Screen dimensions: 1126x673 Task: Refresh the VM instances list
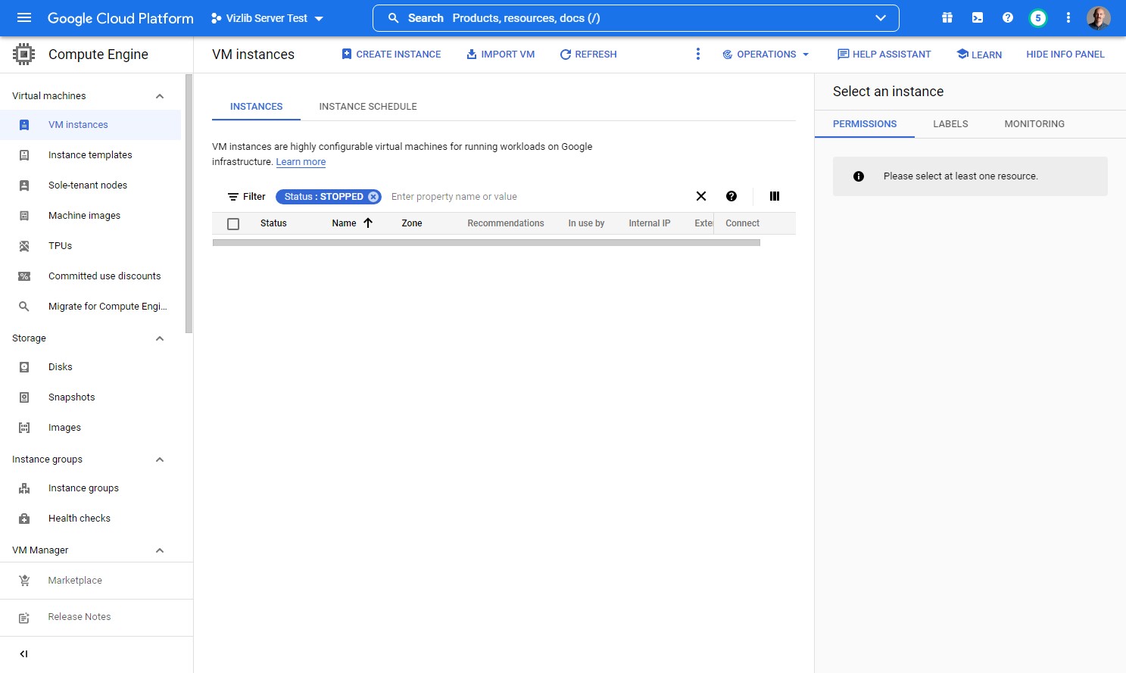pos(588,55)
